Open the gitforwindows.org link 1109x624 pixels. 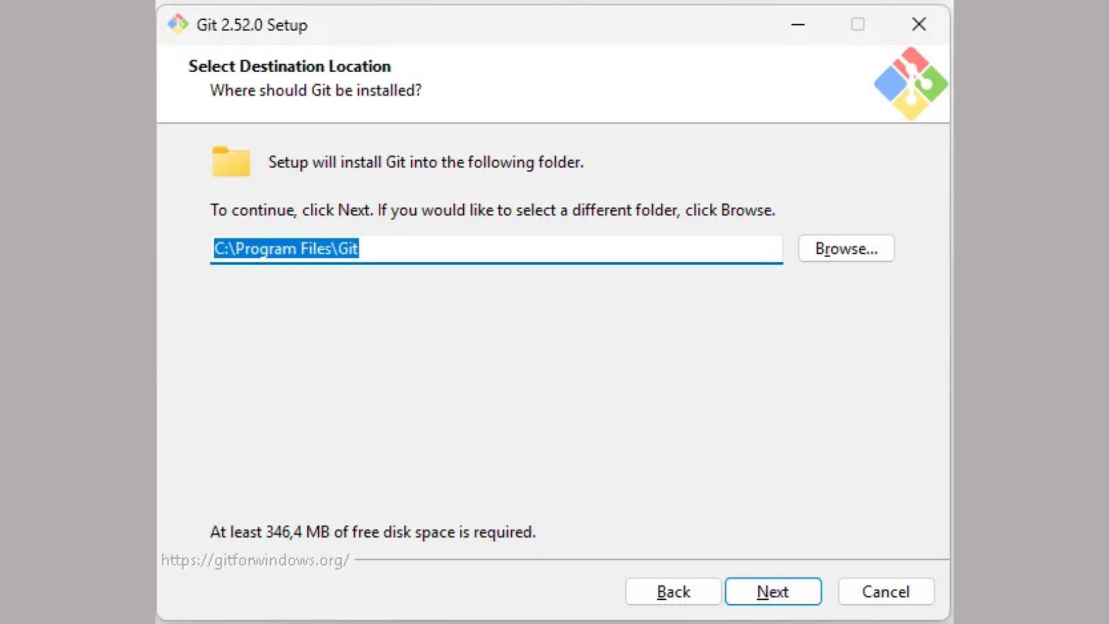255,560
